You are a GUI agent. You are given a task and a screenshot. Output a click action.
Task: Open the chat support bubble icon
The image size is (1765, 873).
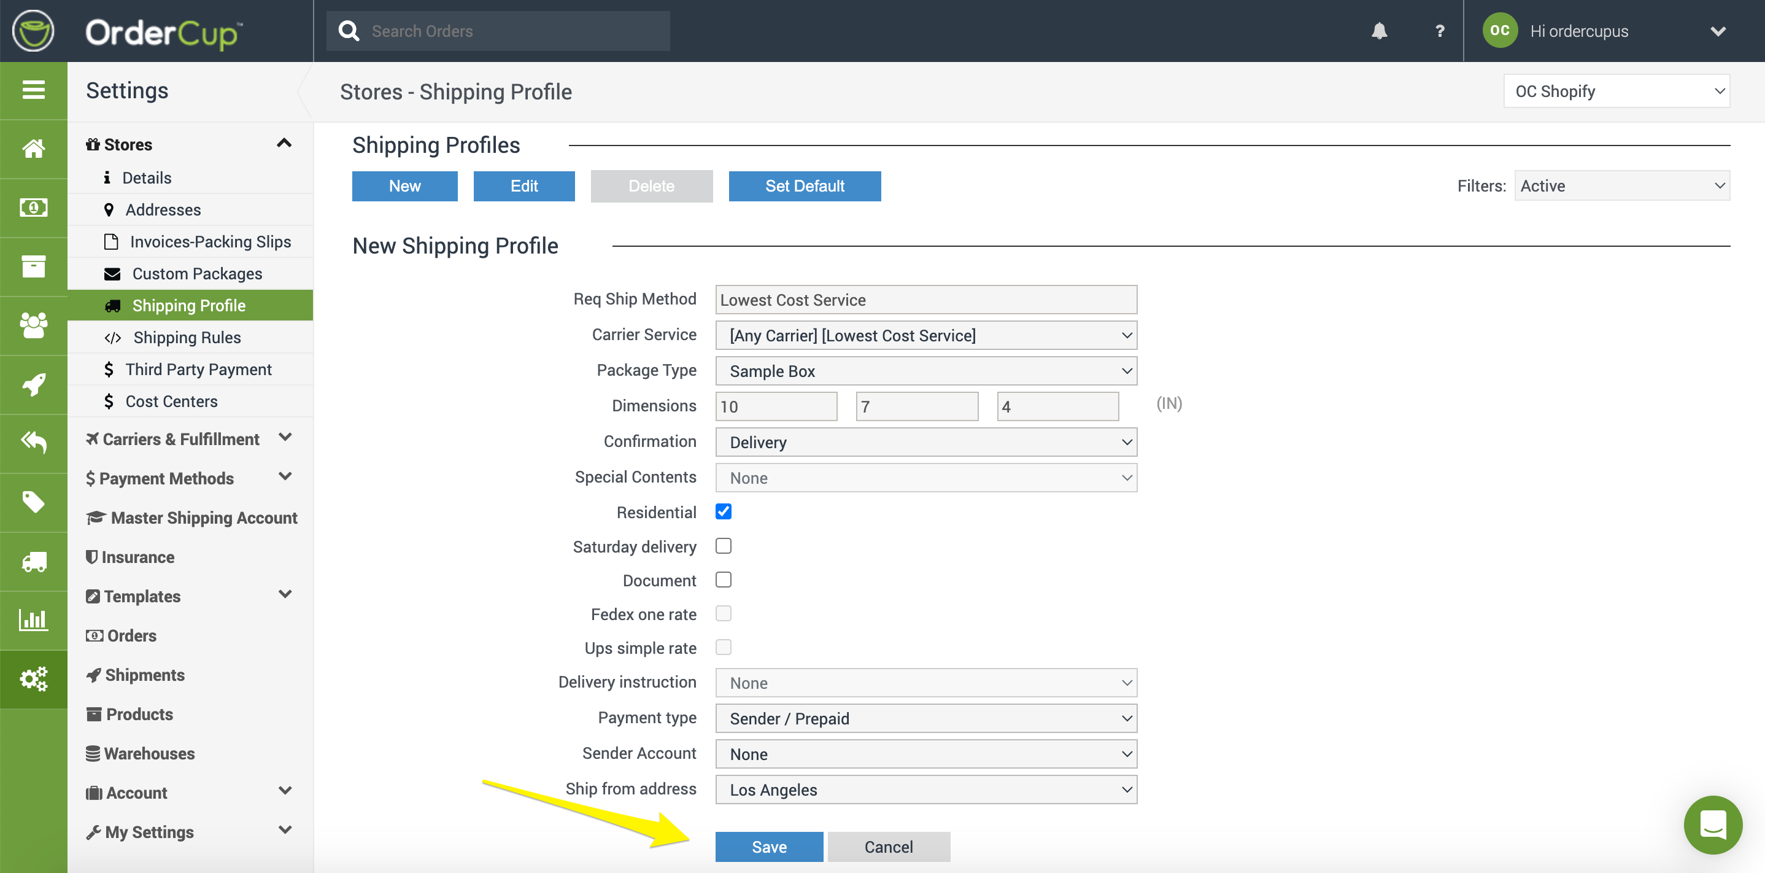coord(1712,825)
